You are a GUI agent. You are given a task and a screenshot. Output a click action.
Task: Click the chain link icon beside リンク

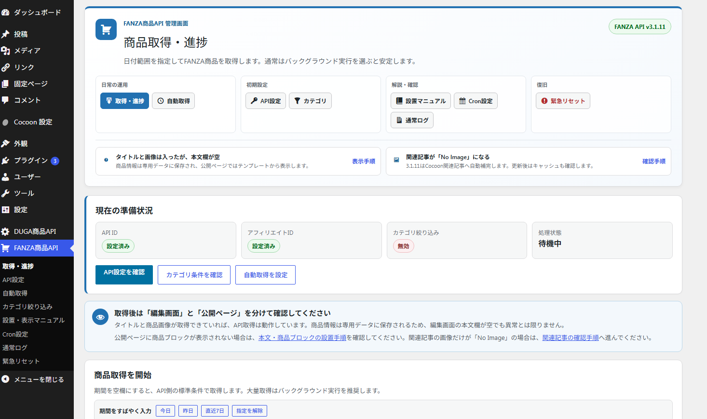[5, 68]
